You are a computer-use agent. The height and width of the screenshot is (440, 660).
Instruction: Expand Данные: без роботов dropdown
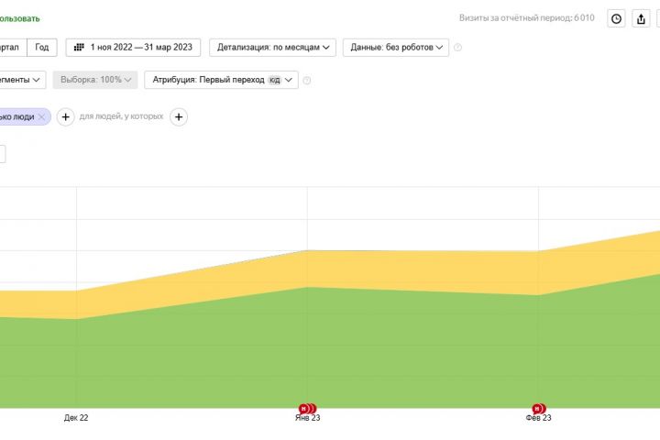(x=396, y=47)
